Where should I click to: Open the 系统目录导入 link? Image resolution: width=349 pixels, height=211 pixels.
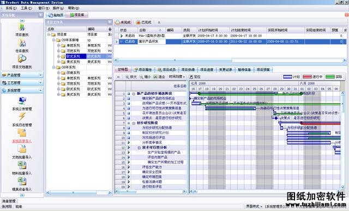(x=22, y=141)
